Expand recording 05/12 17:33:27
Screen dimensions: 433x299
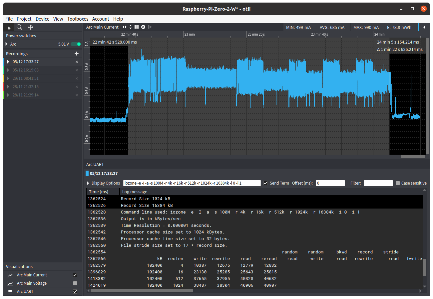[8, 62]
